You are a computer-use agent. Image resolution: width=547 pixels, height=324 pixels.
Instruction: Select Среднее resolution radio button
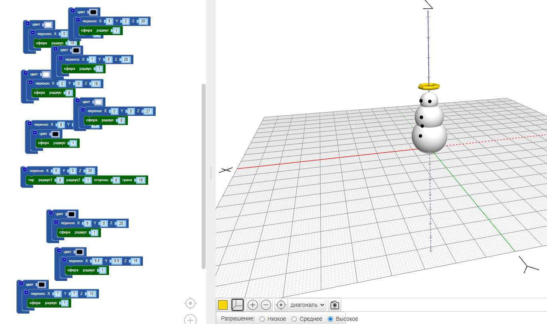click(294, 319)
